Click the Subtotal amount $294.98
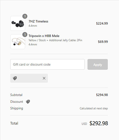This screenshot has height=140, width=119. [102, 95]
